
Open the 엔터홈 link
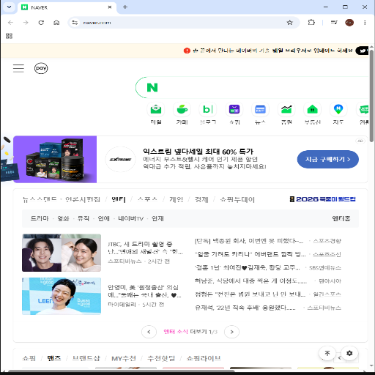(x=341, y=218)
